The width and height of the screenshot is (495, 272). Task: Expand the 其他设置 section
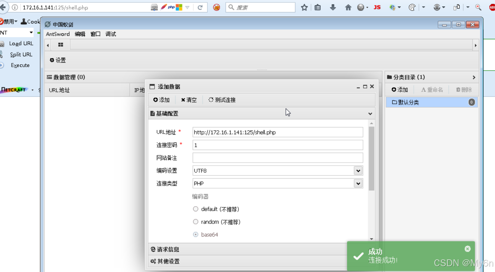(248, 261)
